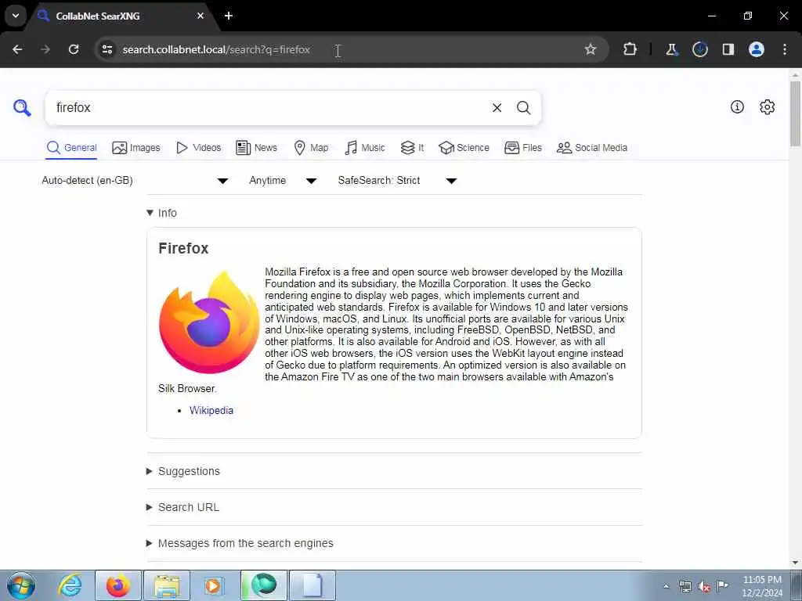
Task: Click the scrollbar down arrow
Action: (796, 563)
